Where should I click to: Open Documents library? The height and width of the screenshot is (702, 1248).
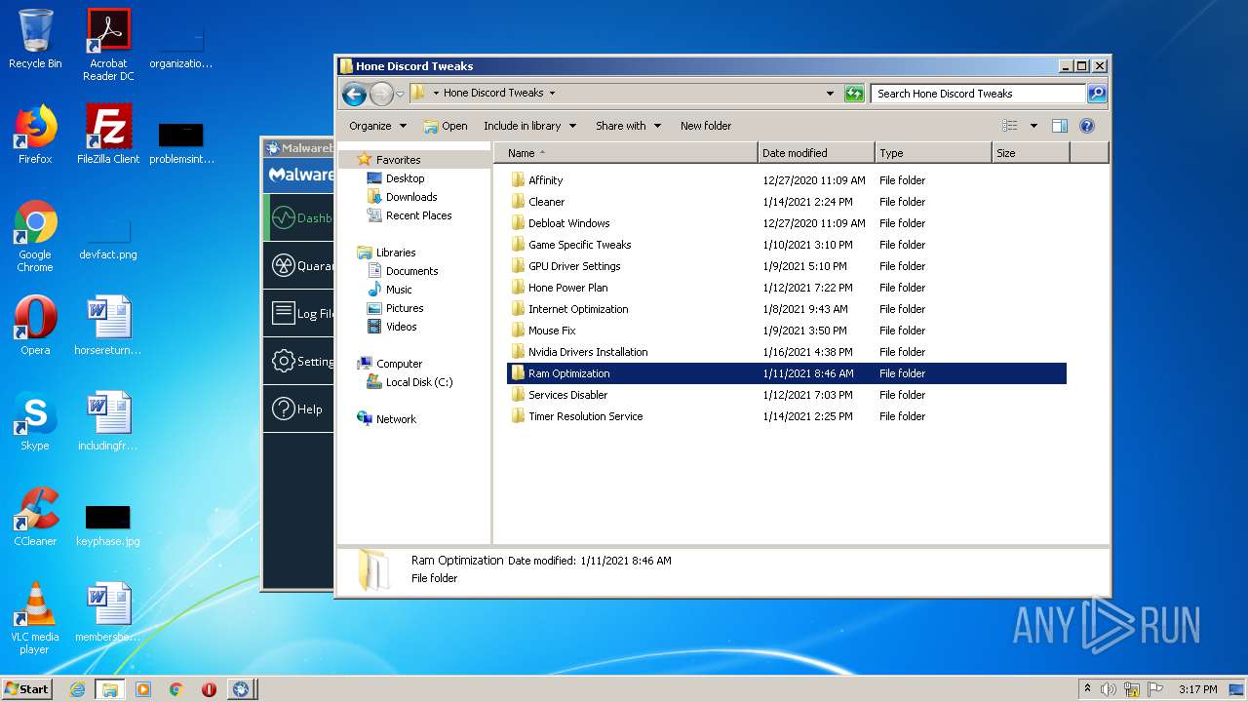[411, 271]
